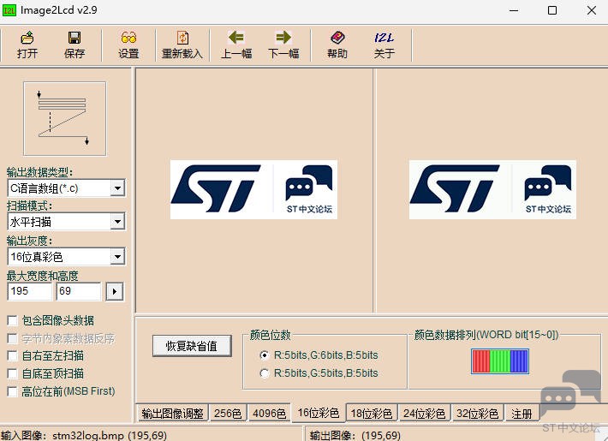Viewport: 608px width, 441px height.
Task: Open 水平扫描 combo box
Action: point(66,222)
